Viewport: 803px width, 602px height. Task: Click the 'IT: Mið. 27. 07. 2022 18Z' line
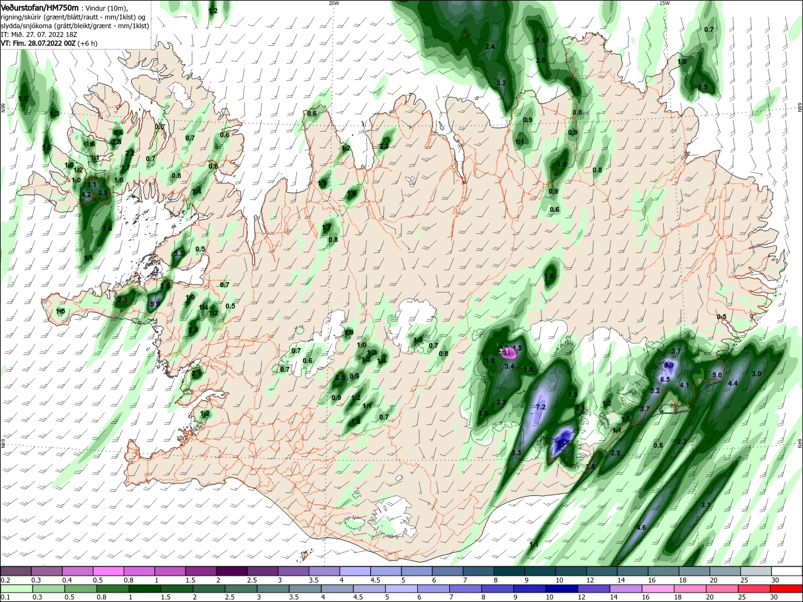pos(39,35)
